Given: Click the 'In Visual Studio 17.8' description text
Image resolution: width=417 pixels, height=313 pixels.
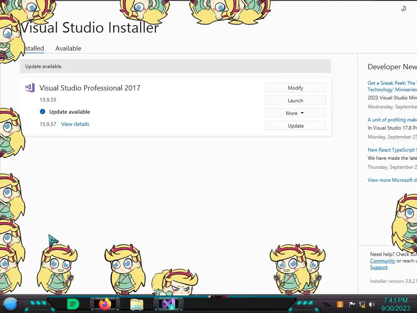Looking at the screenshot, I should tap(392, 128).
